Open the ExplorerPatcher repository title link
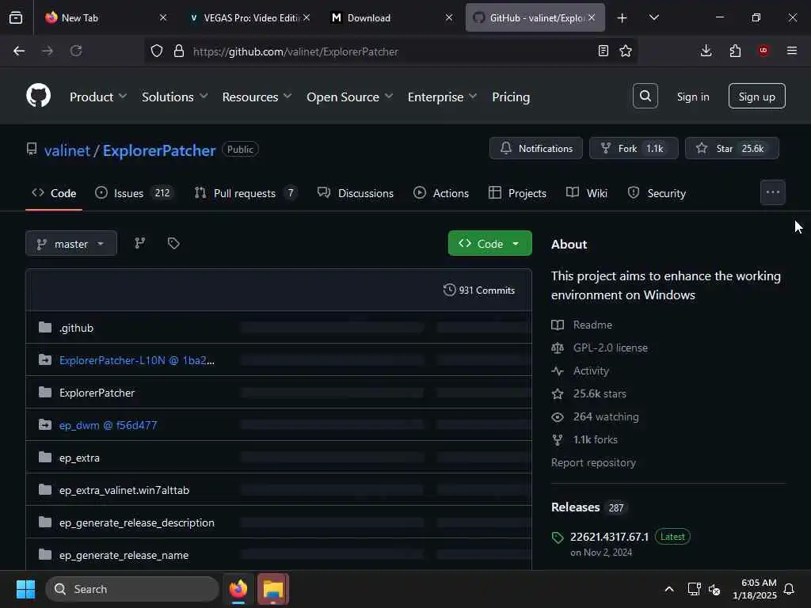811x608 pixels. pos(158,150)
